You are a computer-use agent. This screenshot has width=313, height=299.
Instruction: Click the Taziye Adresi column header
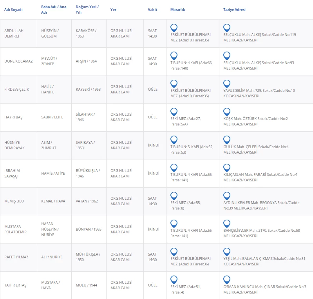[234, 10]
